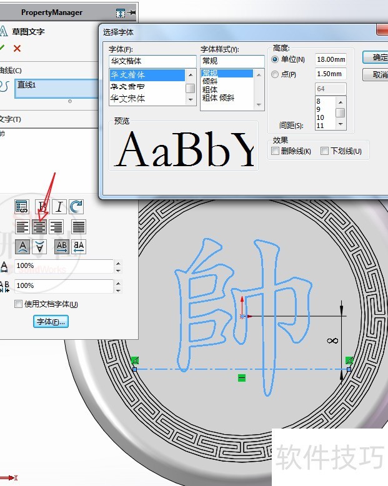Click the font list scroll up arrow
This screenshot has height=486, width=388.
(191, 75)
